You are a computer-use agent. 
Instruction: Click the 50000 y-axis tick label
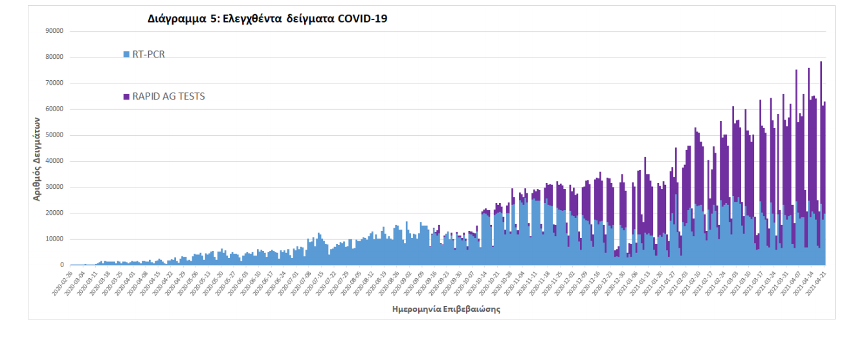54,135
